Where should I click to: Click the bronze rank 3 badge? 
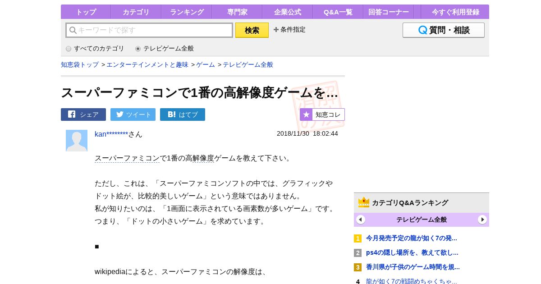coord(358,267)
